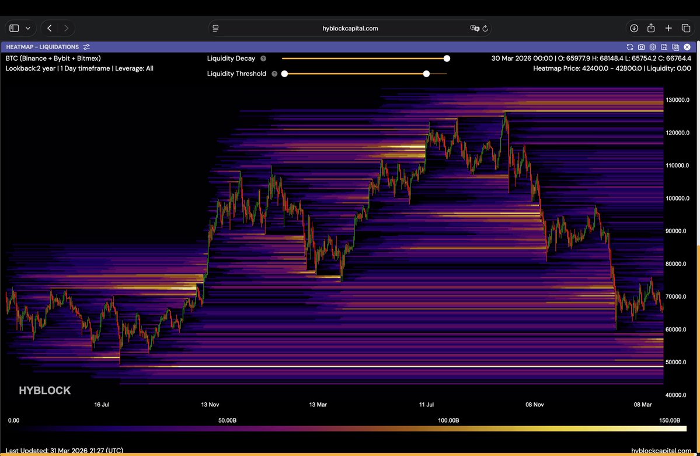Click the 13 Nov date axis label
700x456 pixels.
click(x=210, y=405)
